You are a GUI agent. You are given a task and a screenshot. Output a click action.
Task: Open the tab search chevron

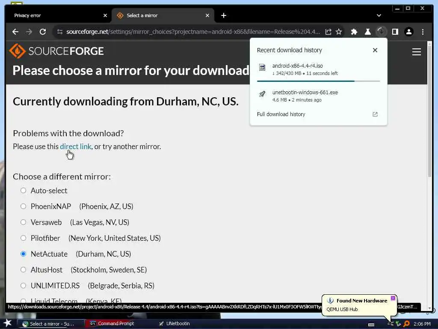(379, 15)
